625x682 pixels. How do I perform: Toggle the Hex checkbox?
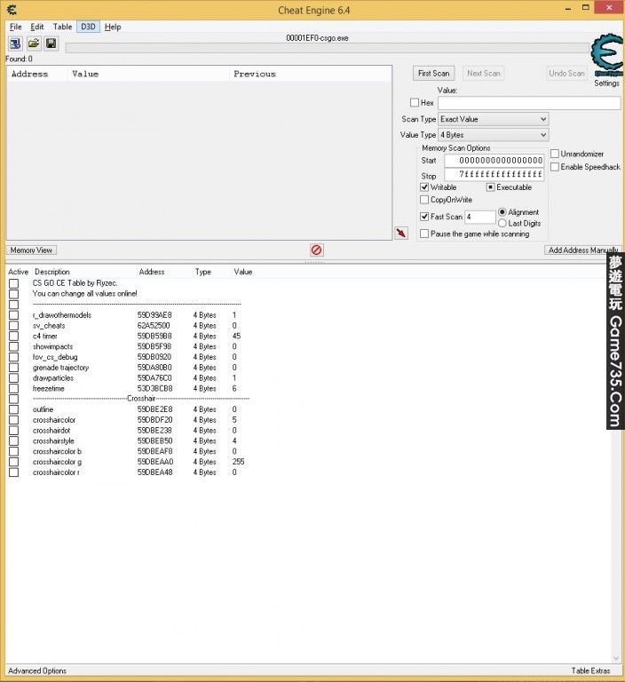tap(415, 103)
